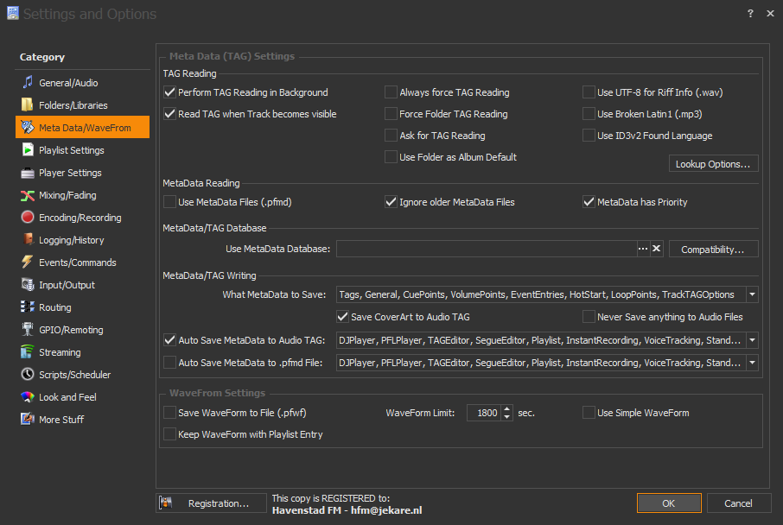Enable Ask for TAG Reading
Image resolution: width=783 pixels, height=525 pixels.
pyautogui.click(x=391, y=136)
